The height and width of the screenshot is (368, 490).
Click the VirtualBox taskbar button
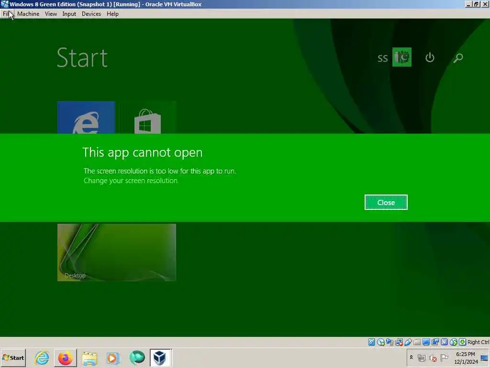(161, 357)
